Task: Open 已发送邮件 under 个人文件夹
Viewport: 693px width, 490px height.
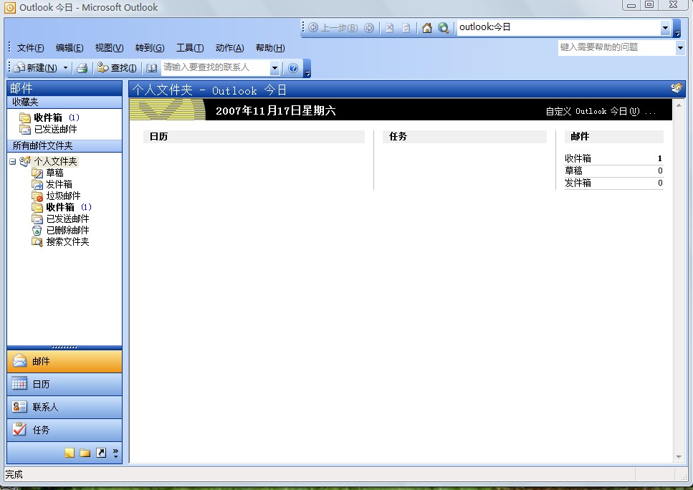Action: click(x=60, y=218)
